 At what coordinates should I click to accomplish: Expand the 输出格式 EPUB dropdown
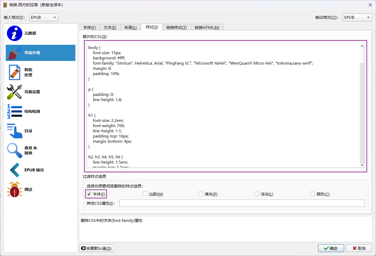click(357, 17)
